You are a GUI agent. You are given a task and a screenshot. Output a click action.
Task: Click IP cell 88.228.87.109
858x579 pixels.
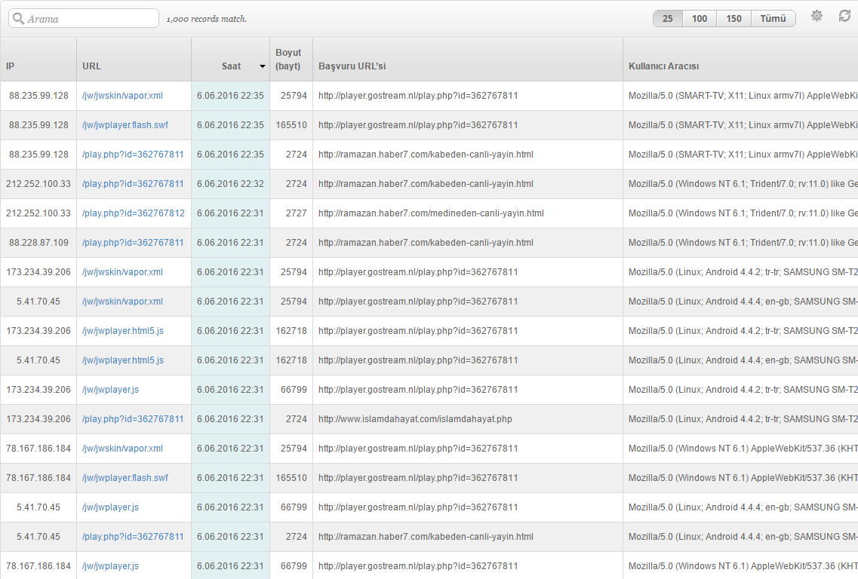38,243
